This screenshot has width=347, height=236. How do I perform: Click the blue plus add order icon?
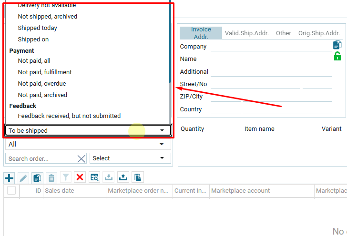[9, 178]
